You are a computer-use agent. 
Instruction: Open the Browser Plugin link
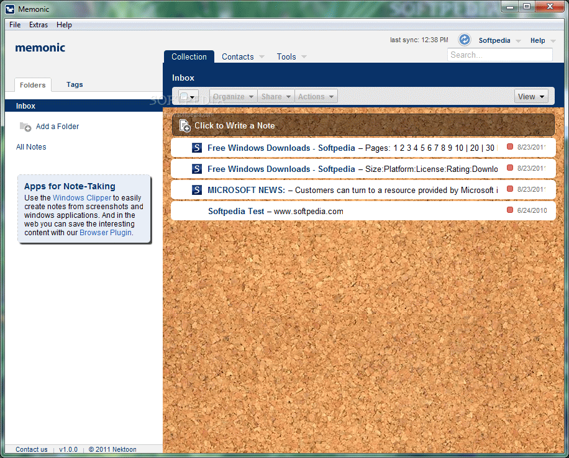106,233
